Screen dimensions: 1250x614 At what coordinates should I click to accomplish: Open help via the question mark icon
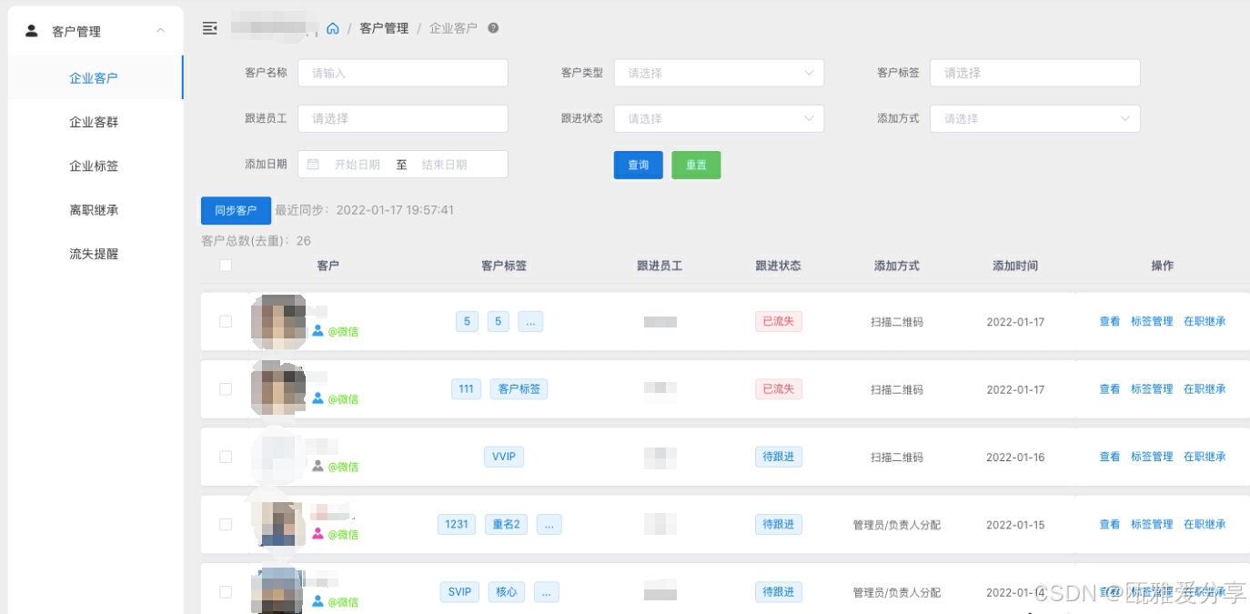tap(492, 28)
